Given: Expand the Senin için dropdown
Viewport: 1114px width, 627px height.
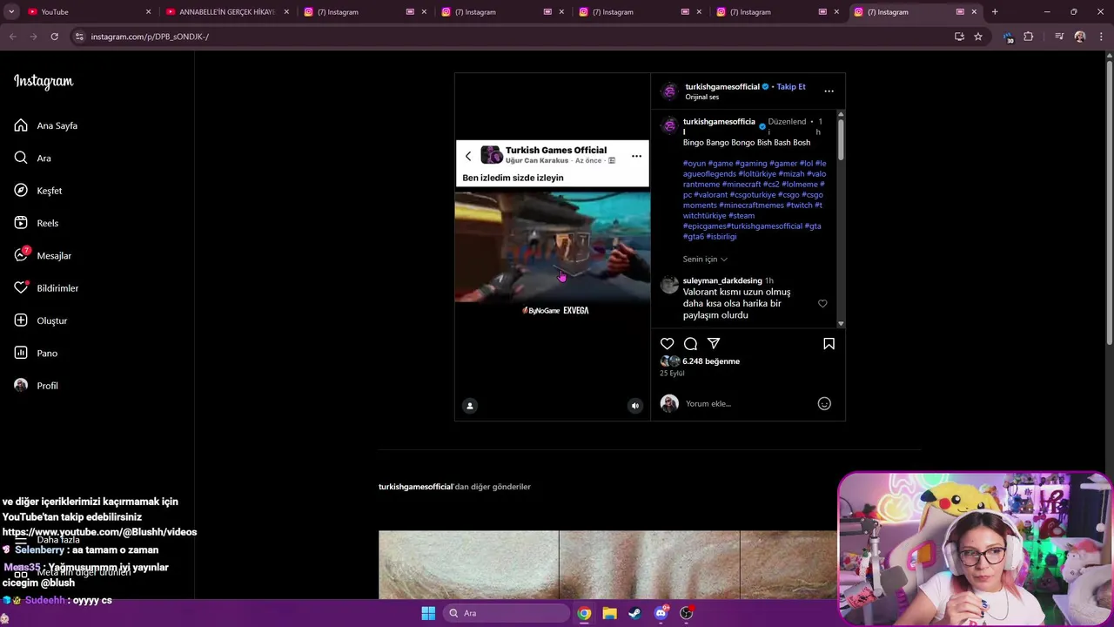Looking at the screenshot, I should [x=705, y=259].
